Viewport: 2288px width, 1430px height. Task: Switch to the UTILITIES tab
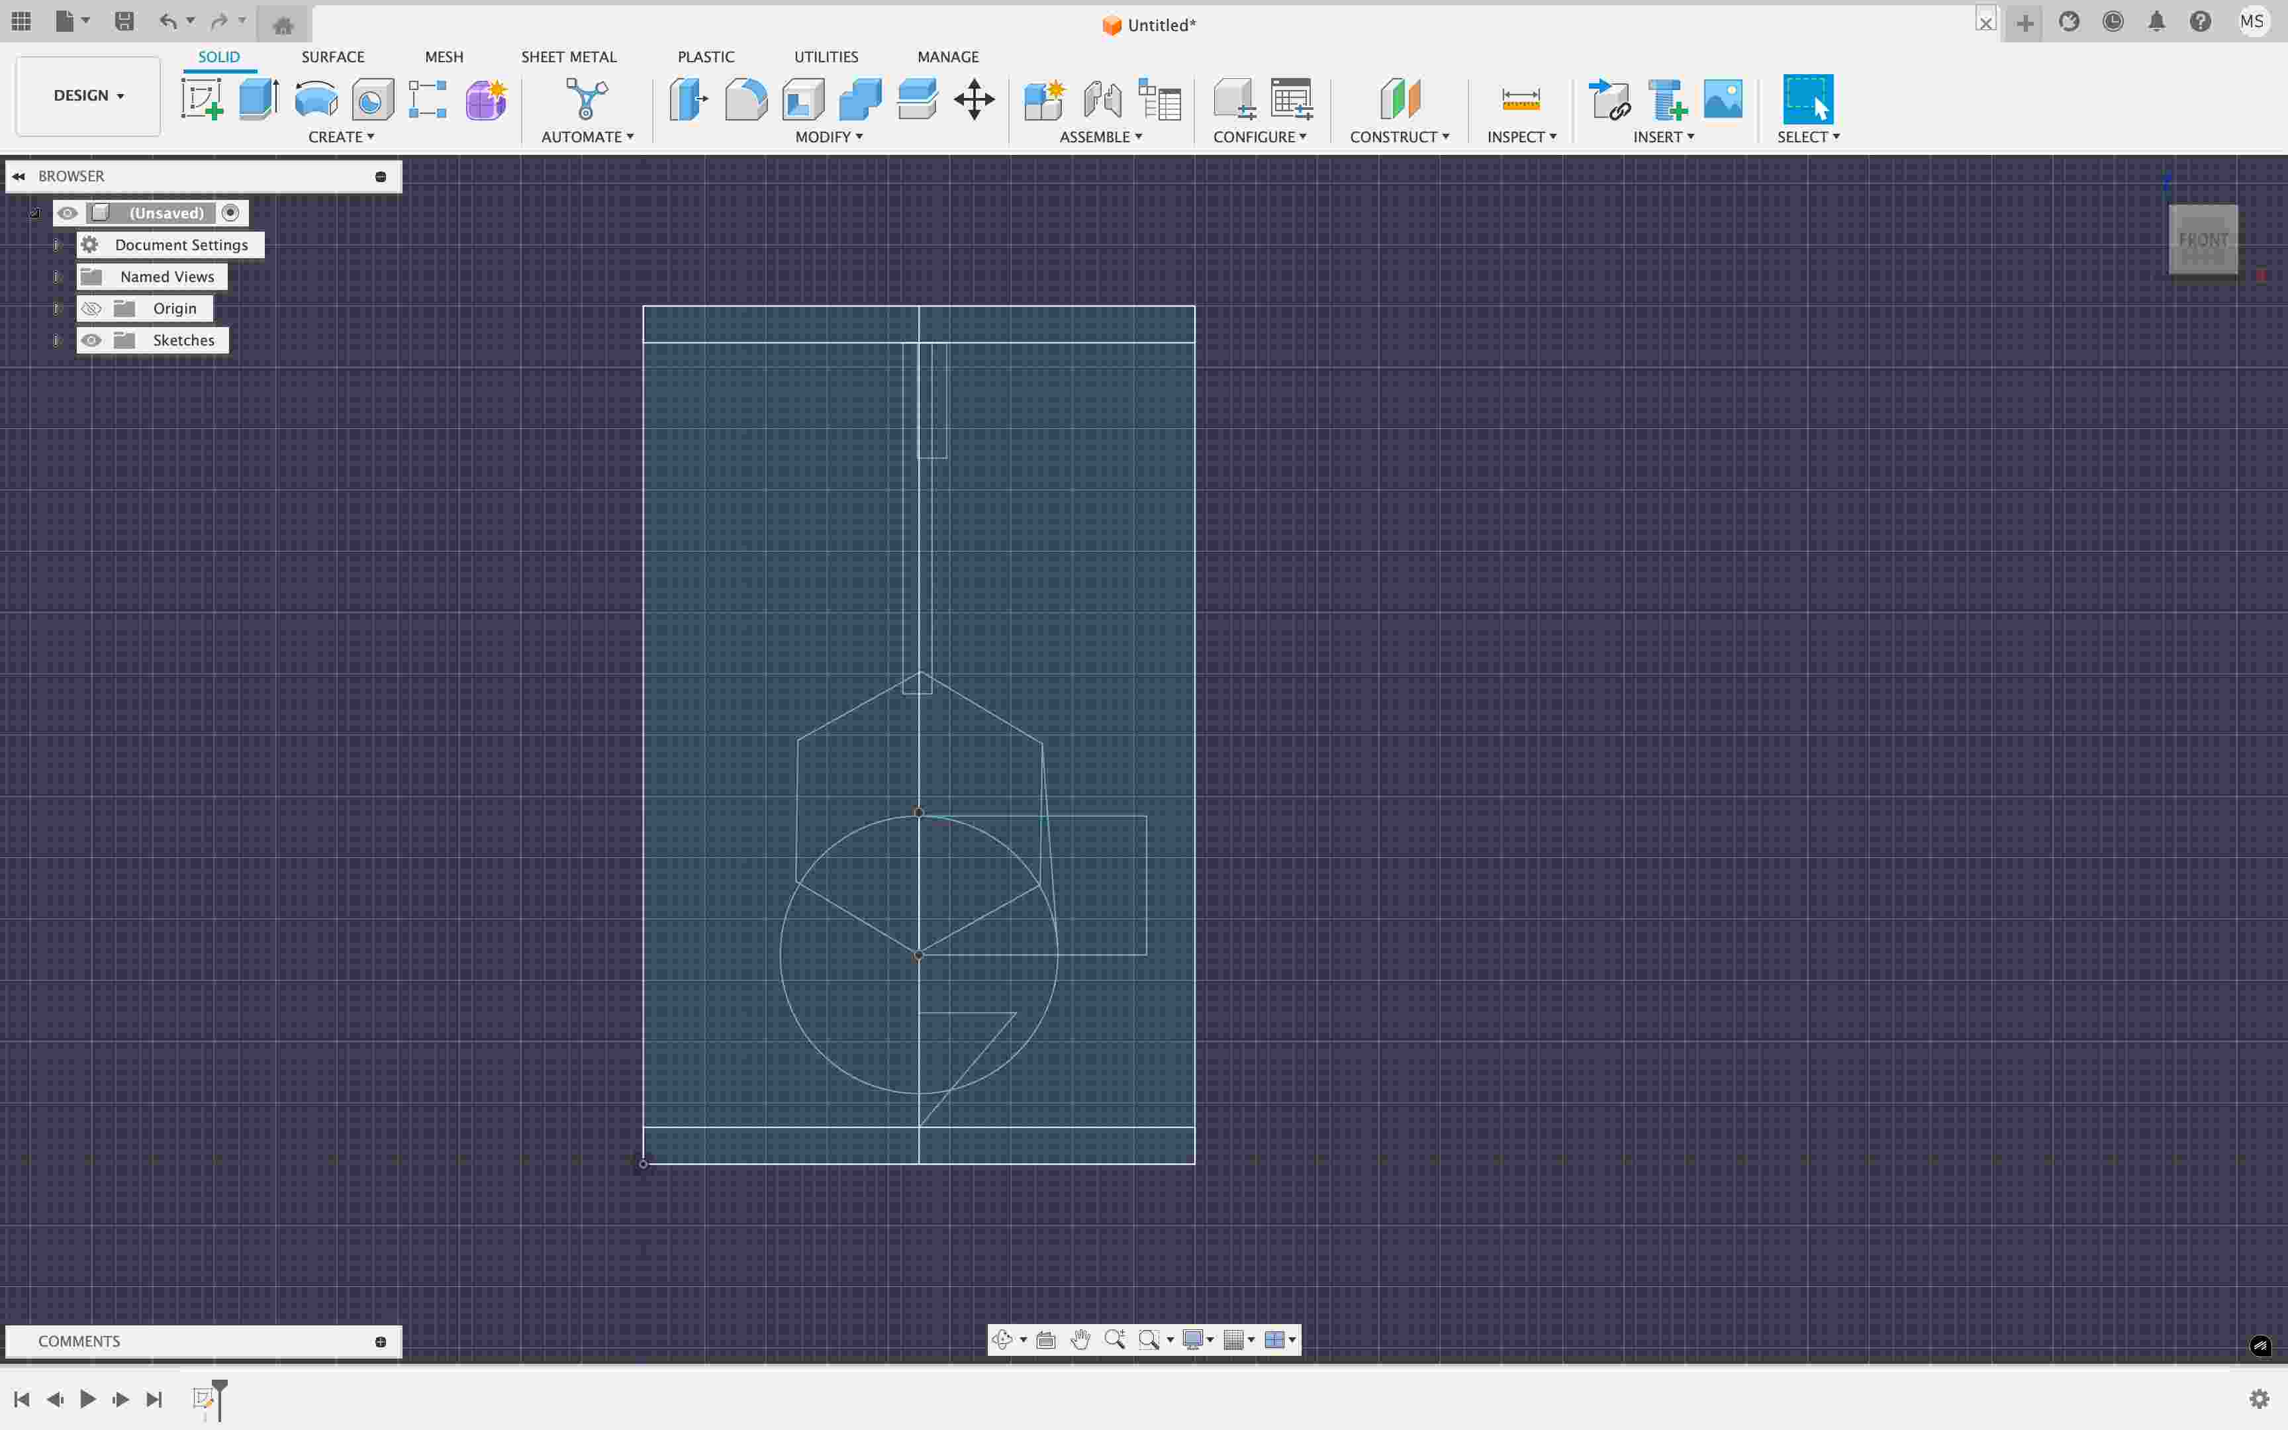tap(826, 57)
